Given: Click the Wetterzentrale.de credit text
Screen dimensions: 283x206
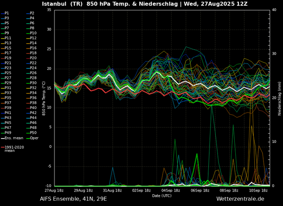Looking at the screenshot, I should pyautogui.click(x=240, y=199).
